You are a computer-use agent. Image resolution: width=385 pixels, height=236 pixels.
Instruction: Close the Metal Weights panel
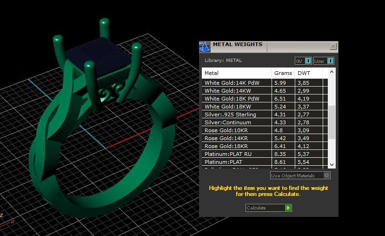(333, 47)
